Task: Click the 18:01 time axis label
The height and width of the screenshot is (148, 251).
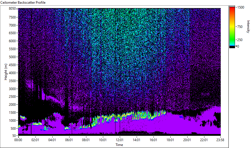Action: (170, 140)
